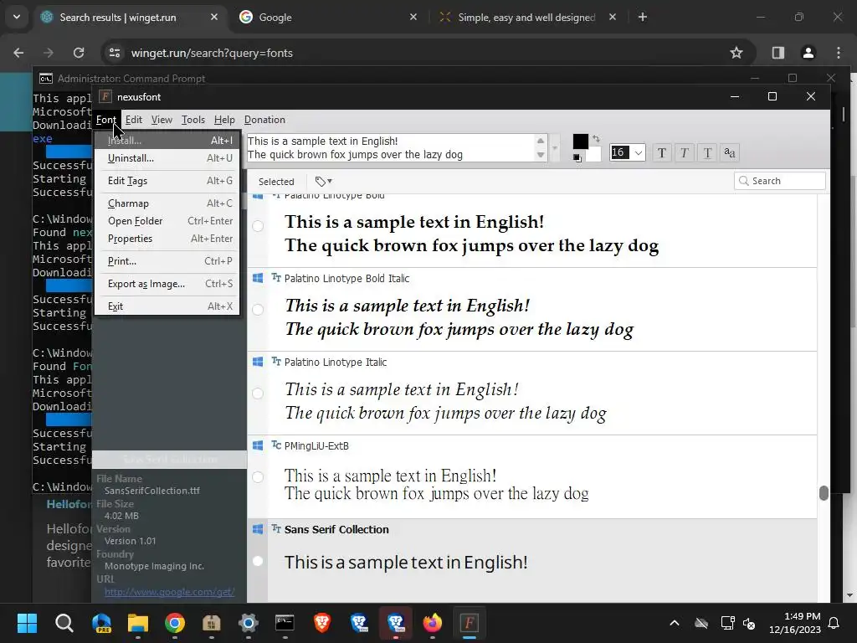
Task: Open Charmap from Font menu
Action: tap(167, 203)
